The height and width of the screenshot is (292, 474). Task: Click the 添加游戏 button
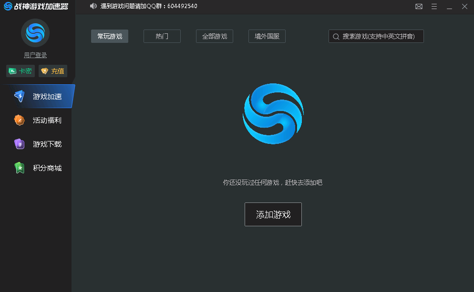point(273,214)
